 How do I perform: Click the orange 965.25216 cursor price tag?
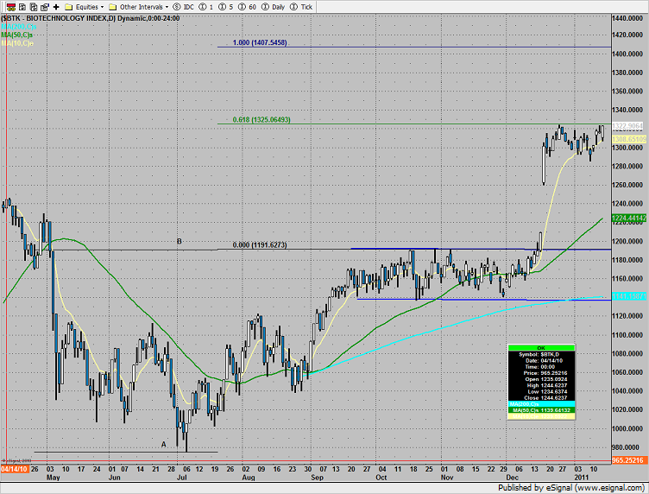[628, 460]
